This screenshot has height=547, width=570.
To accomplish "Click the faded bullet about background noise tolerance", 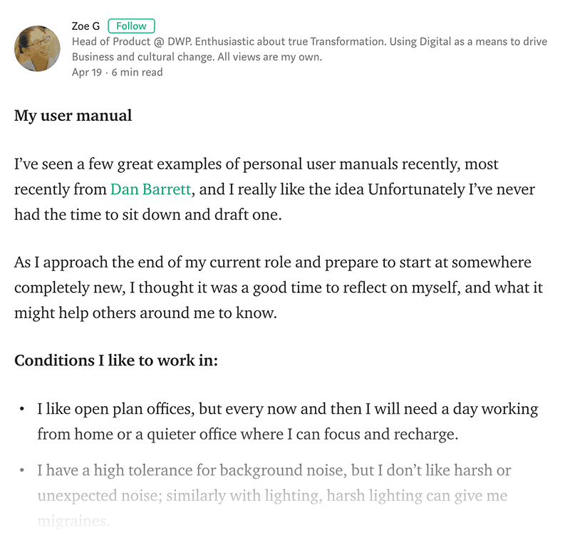I will 274,470.
